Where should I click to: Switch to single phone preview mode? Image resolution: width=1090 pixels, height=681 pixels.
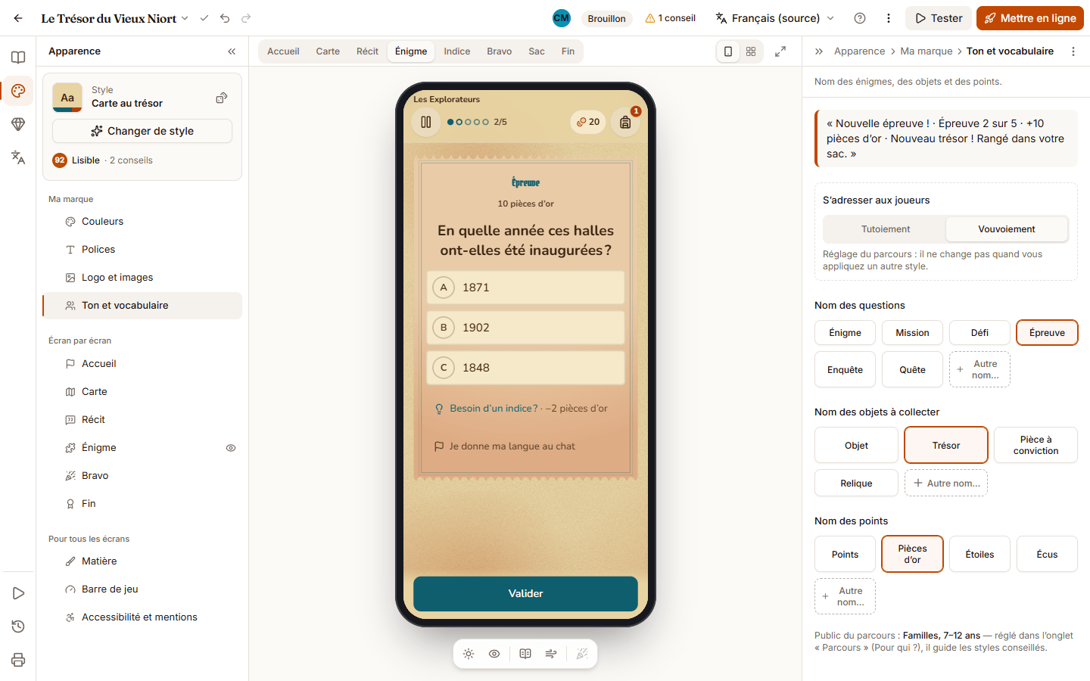point(728,51)
